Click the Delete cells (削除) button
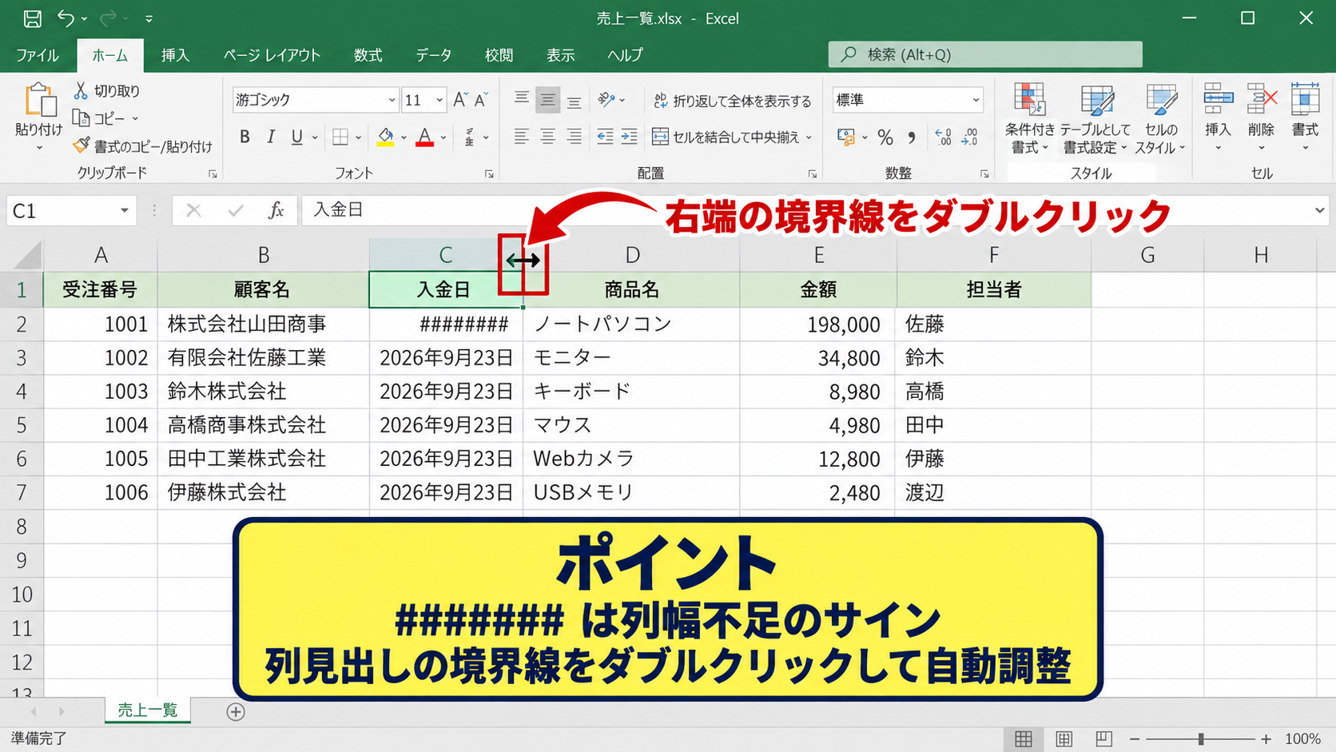This screenshot has height=752, width=1336. pyautogui.click(x=1261, y=117)
